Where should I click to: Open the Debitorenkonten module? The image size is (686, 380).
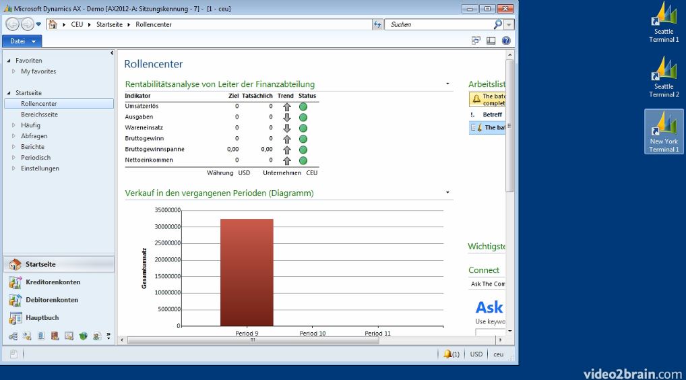click(59, 300)
